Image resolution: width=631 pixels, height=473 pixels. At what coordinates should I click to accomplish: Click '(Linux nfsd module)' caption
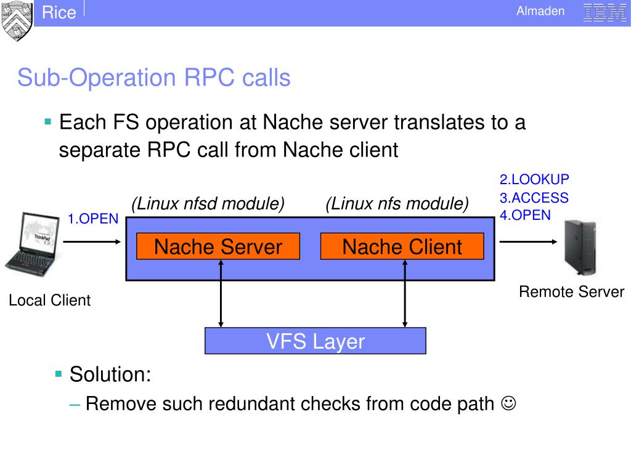tap(208, 203)
